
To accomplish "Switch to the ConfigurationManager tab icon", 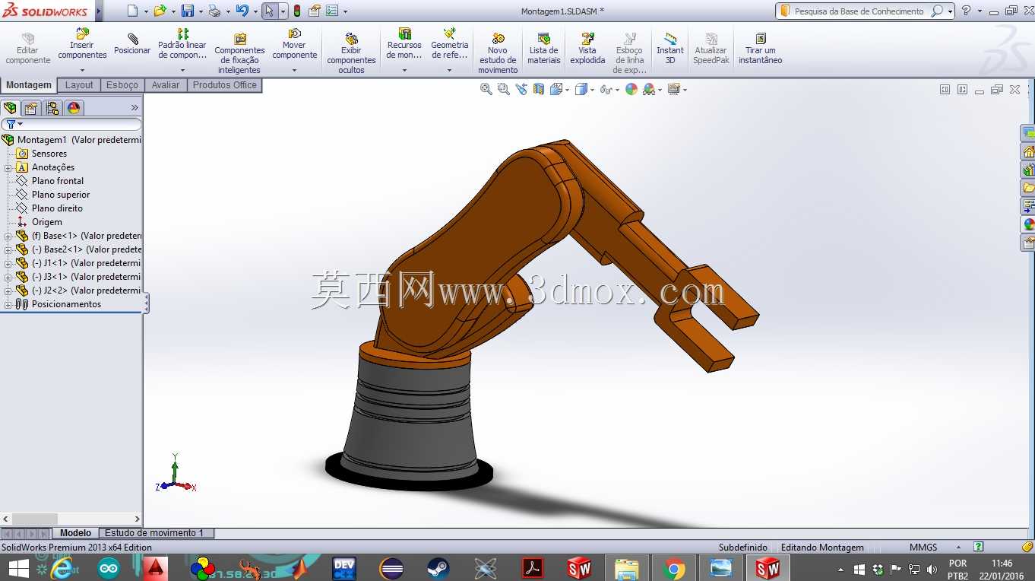I will [52, 108].
